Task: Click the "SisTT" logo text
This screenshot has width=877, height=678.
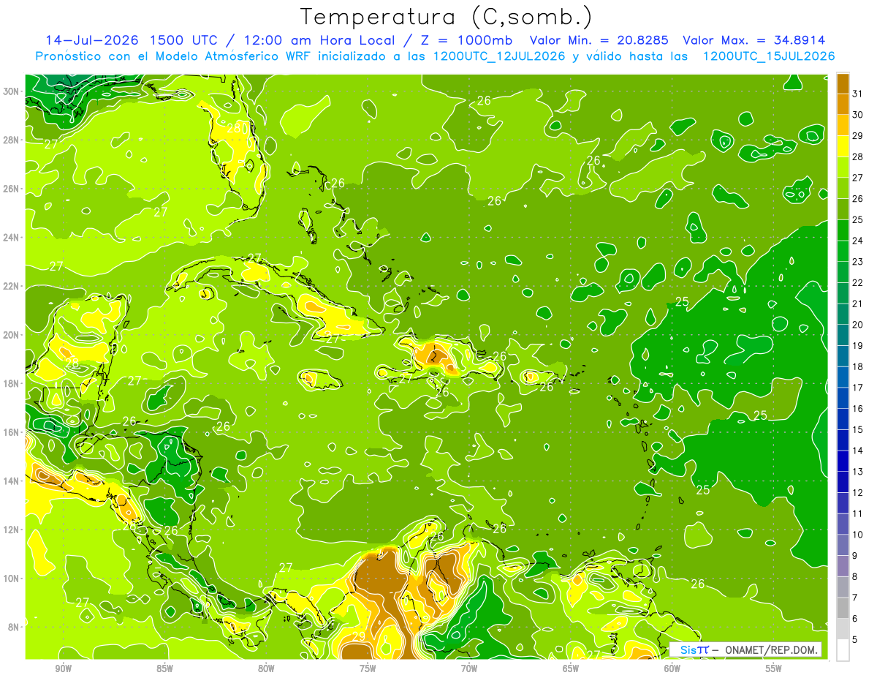Action: coord(694,649)
